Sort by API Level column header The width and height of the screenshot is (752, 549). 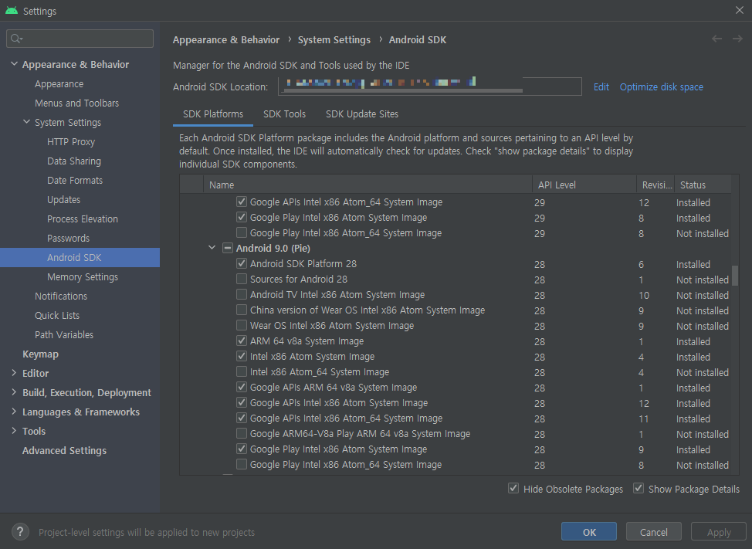[584, 185]
